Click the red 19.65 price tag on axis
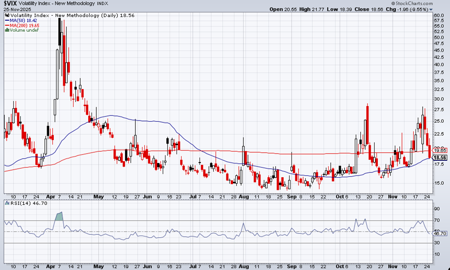 (x=440, y=150)
